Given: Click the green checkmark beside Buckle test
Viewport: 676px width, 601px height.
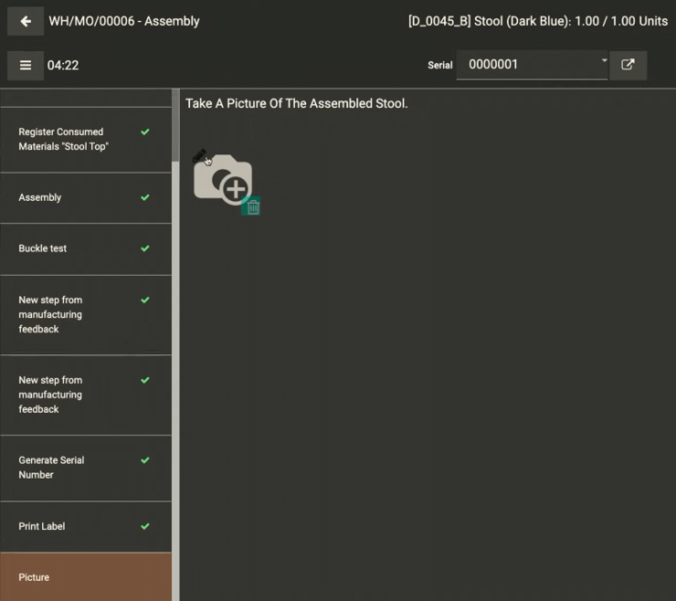Looking at the screenshot, I should pos(145,248).
